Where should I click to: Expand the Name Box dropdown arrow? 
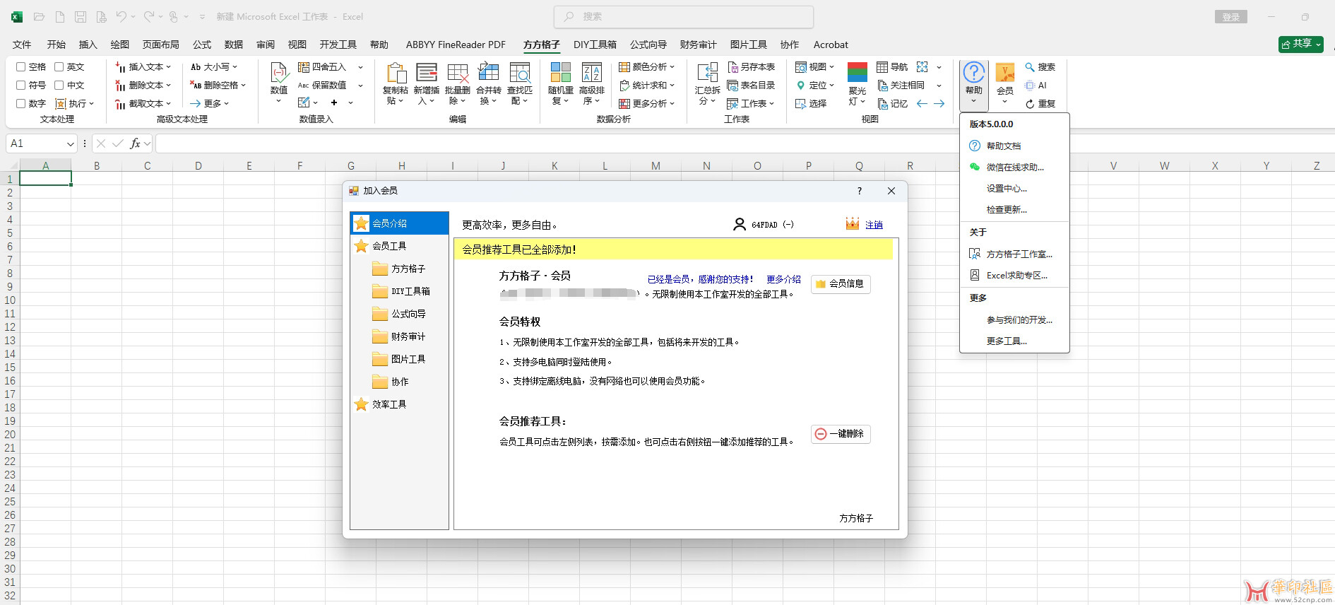tap(70, 144)
